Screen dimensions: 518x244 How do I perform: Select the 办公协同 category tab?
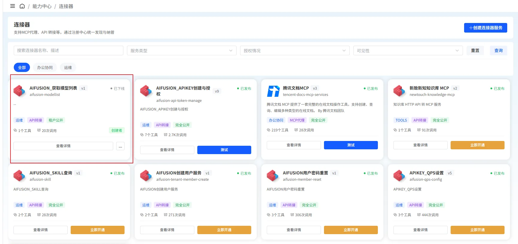(45, 67)
